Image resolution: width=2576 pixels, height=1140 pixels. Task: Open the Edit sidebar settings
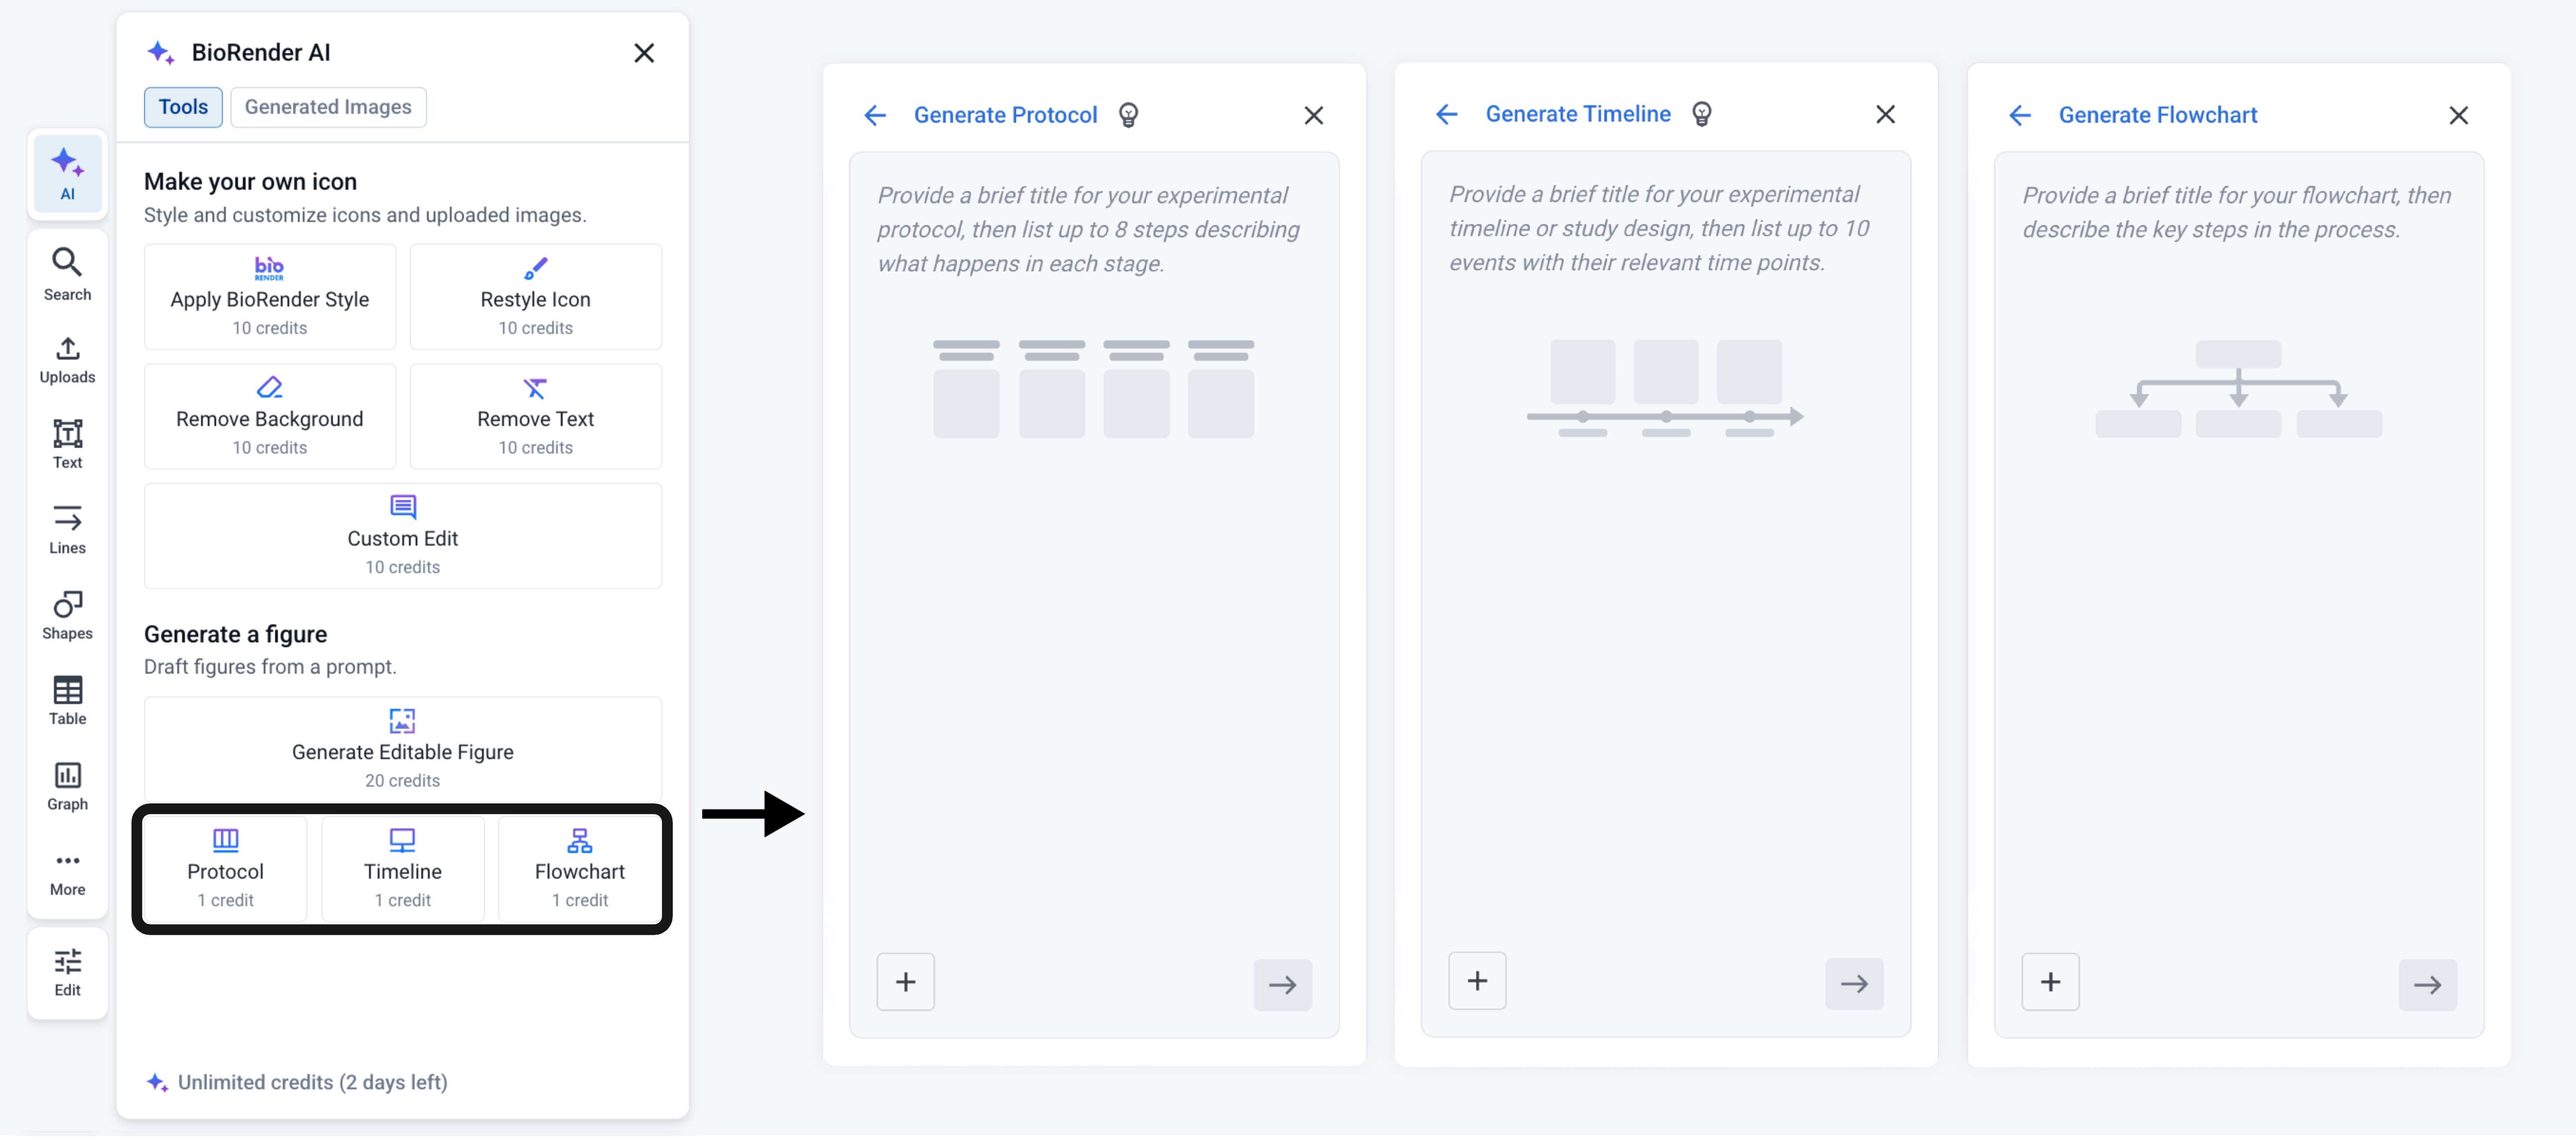point(67,973)
